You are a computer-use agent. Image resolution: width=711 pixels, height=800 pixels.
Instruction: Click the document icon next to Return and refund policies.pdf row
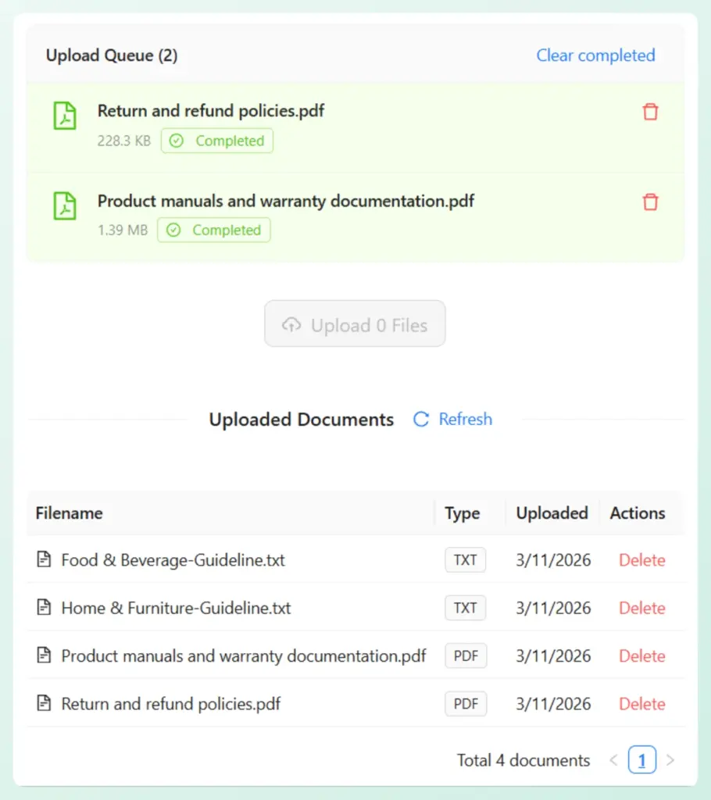45,703
